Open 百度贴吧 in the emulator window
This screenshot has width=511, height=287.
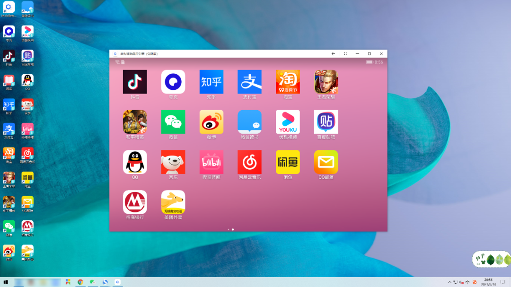point(326,122)
